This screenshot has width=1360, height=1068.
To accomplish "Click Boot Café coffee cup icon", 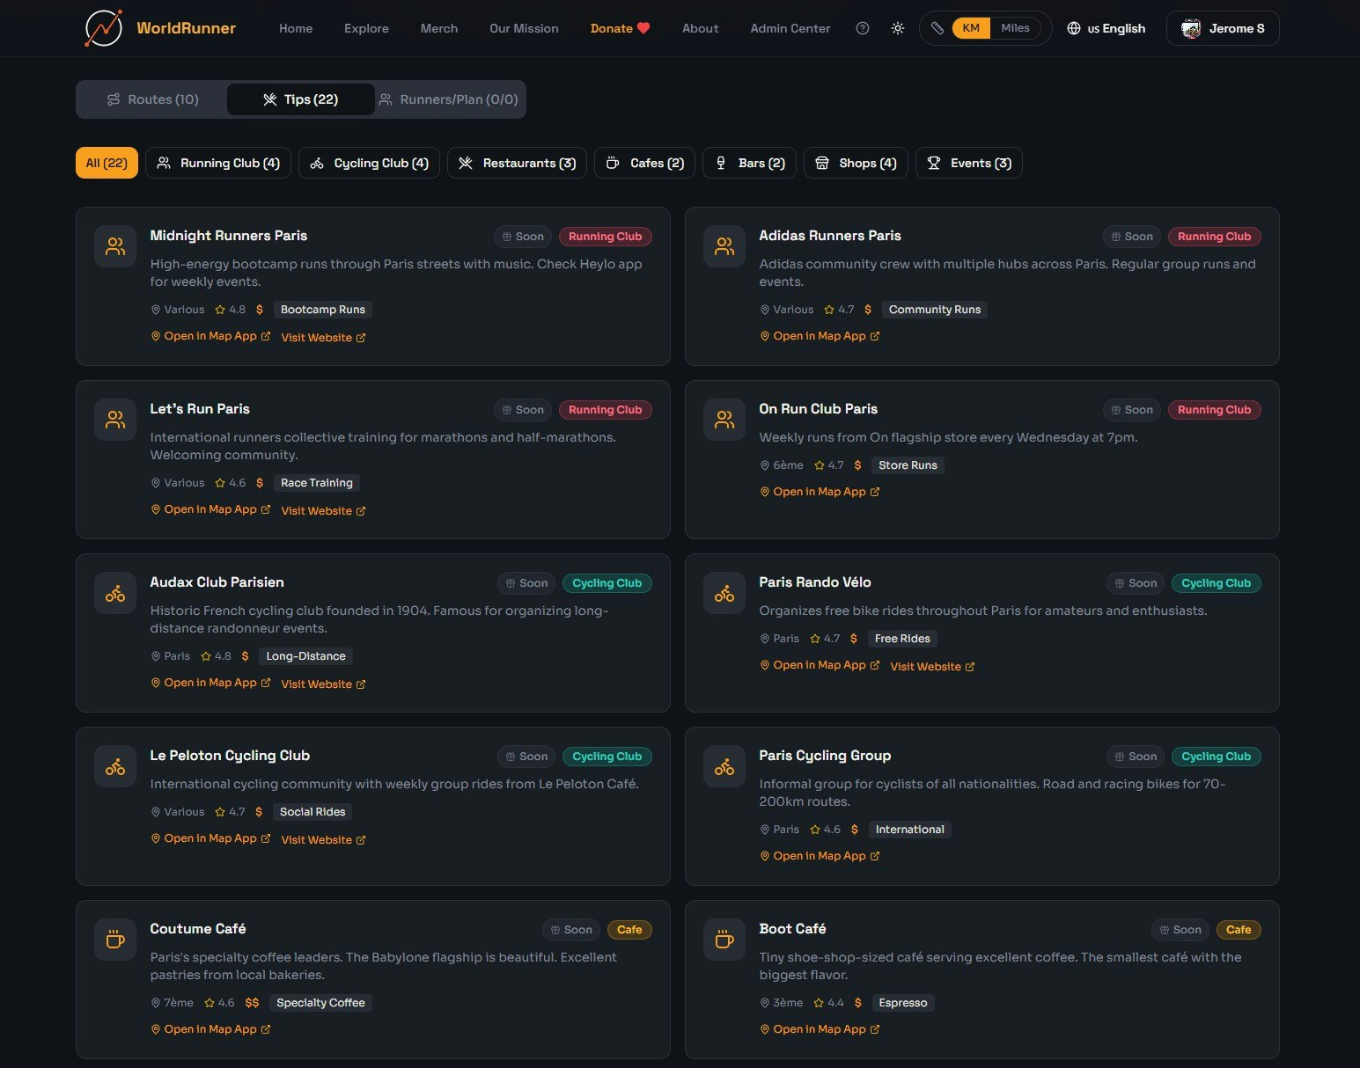I will coord(724,940).
